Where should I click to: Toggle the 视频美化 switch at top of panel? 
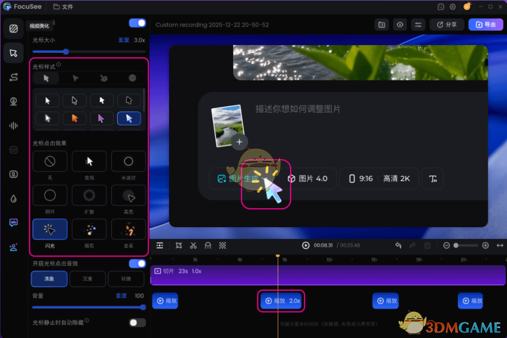136,22
